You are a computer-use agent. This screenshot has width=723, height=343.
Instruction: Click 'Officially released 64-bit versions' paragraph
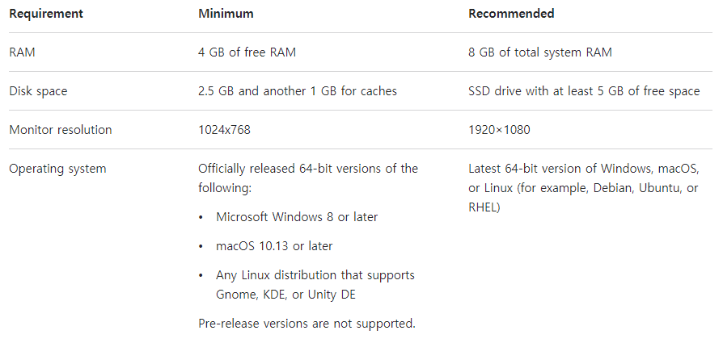click(x=308, y=178)
